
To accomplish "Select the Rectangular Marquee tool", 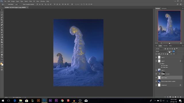I will coord(2,12).
